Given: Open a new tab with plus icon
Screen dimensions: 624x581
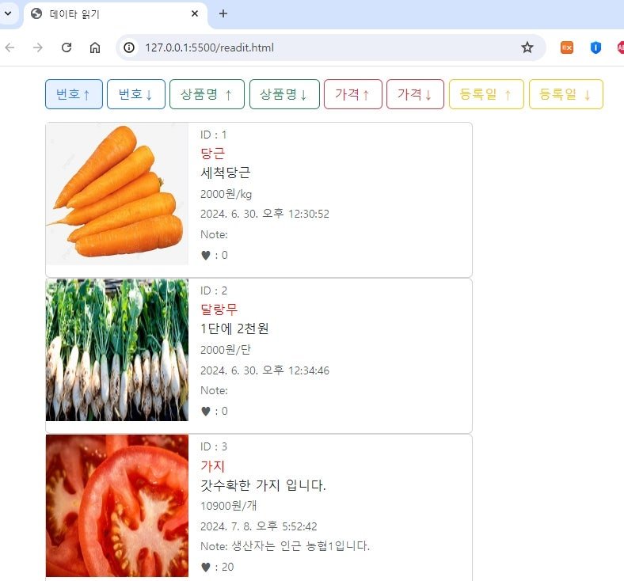Looking at the screenshot, I should 223,13.
